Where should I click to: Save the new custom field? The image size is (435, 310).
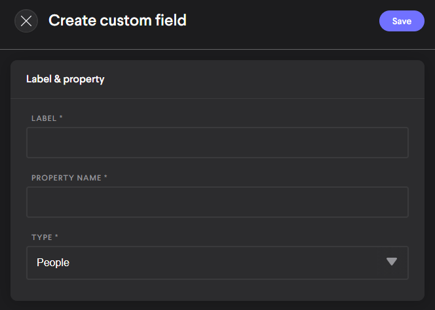(402, 21)
